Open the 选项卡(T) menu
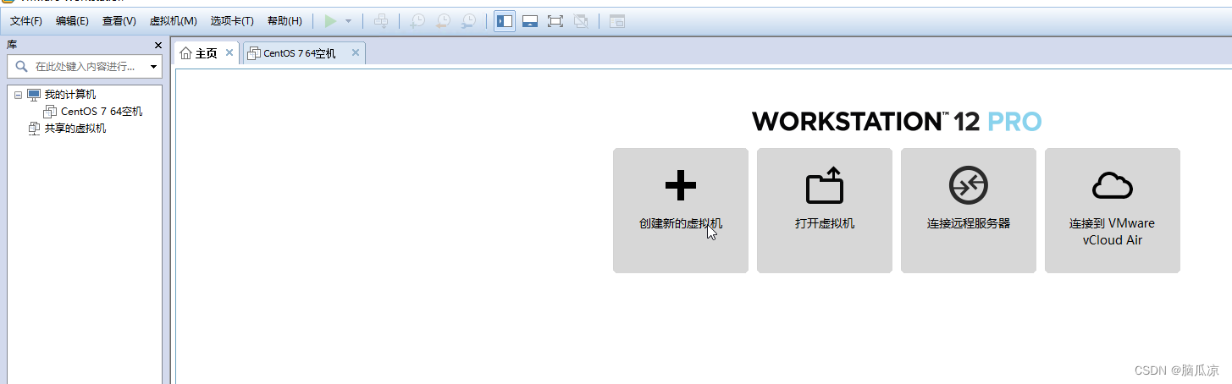This screenshot has width=1232, height=384. [232, 21]
